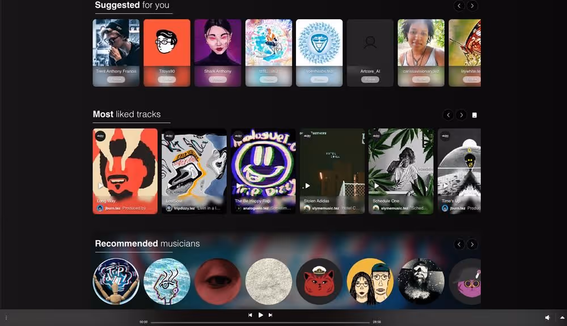The width and height of the screenshot is (567, 326).
Task: Follow carissavisionary.tez
Action: click(x=421, y=79)
